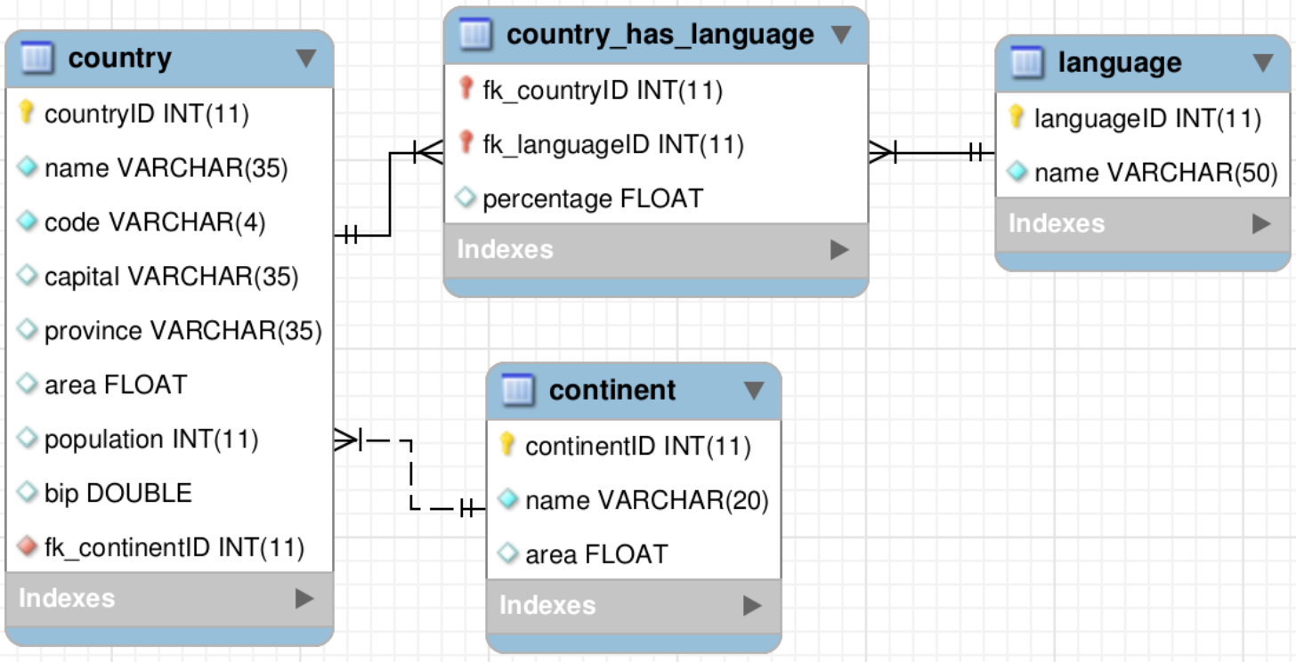
Task: Click the languageID yellow key icon
Action: [1017, 117]
